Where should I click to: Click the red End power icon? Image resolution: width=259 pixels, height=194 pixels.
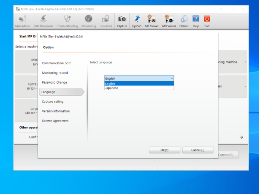[x=207, y=21]
